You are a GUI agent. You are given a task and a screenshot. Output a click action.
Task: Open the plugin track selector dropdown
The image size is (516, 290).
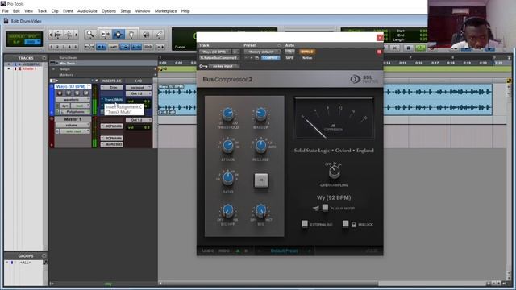[x=215, y=52]
